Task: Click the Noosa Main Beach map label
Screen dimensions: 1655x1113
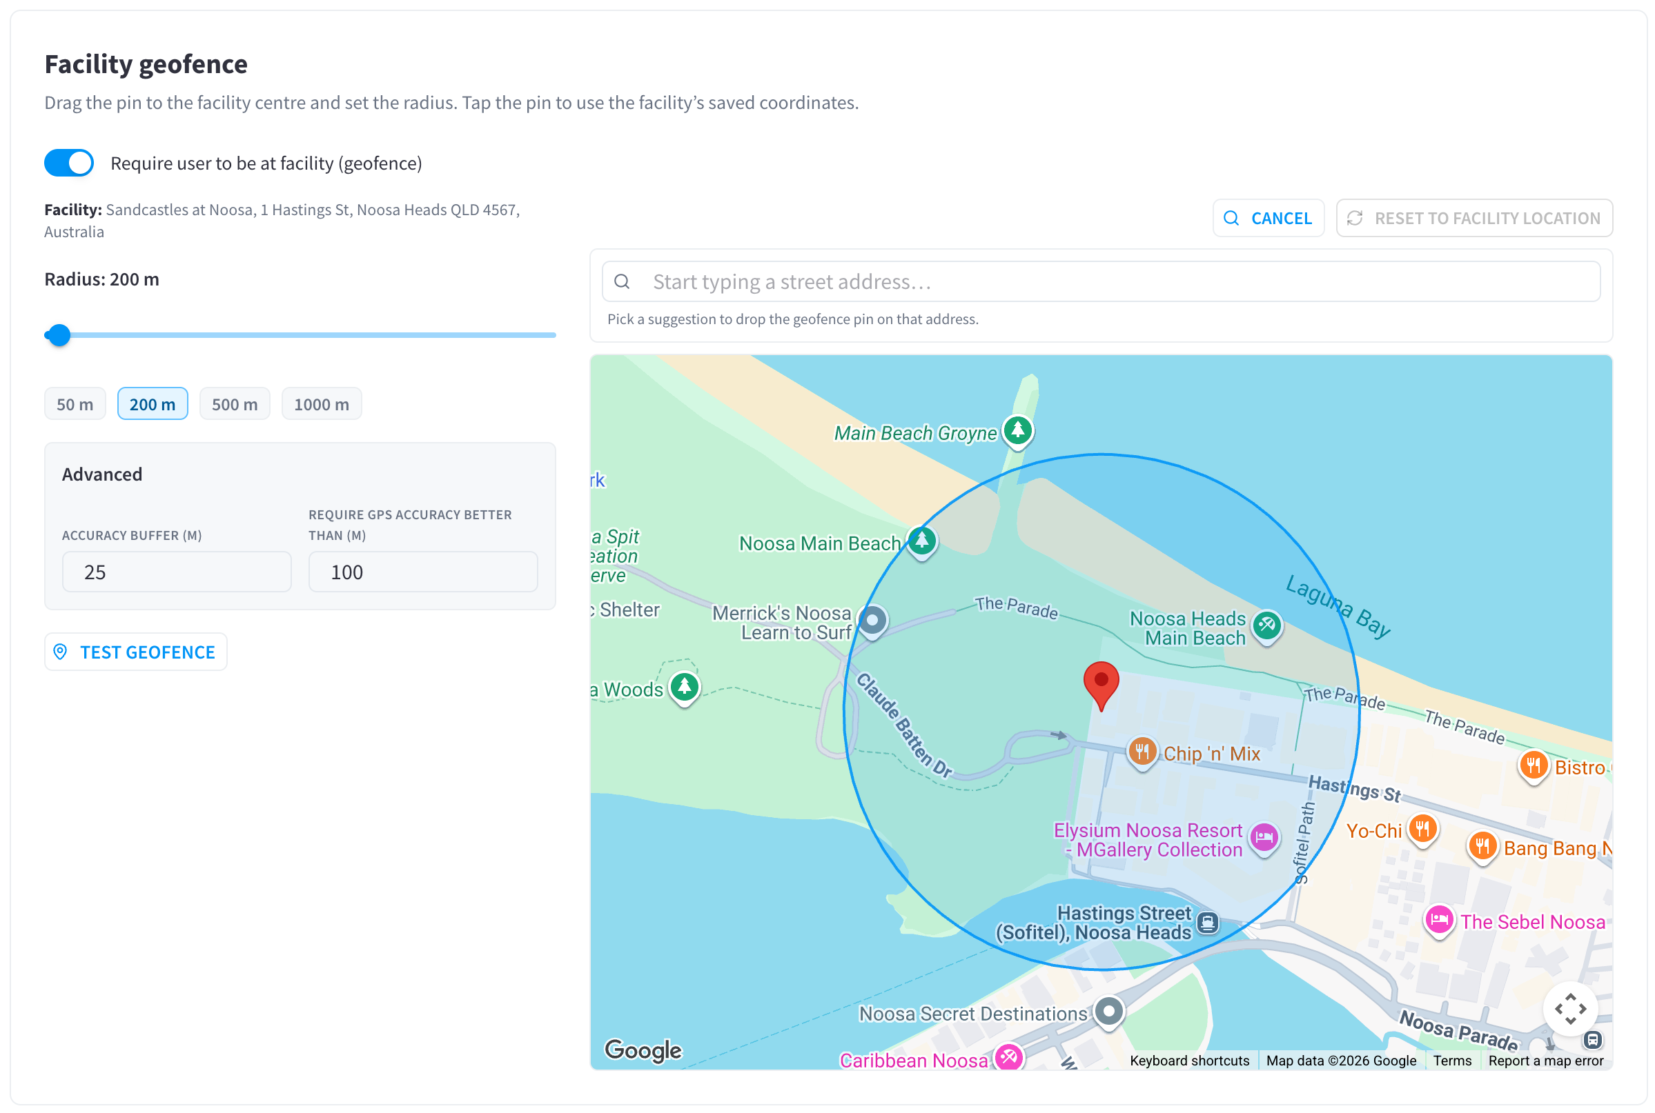Action: pyautogui.click(x=820, y=543)
